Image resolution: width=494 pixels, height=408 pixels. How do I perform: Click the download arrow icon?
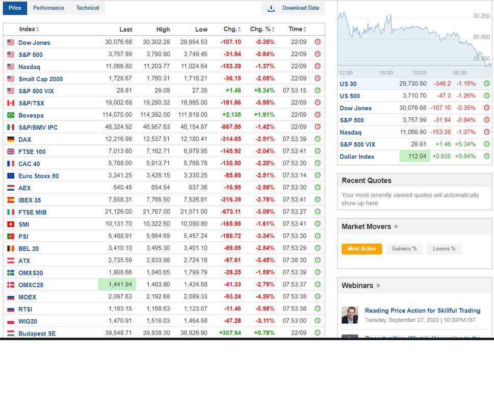tap(271, 8)
